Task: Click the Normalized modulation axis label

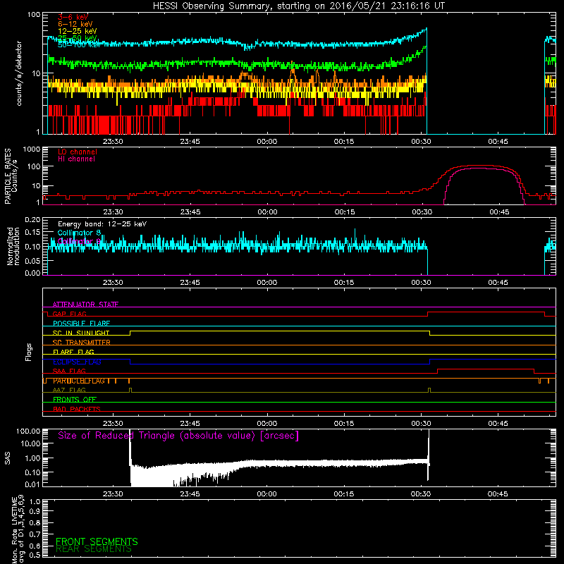Action: (13, 246)
